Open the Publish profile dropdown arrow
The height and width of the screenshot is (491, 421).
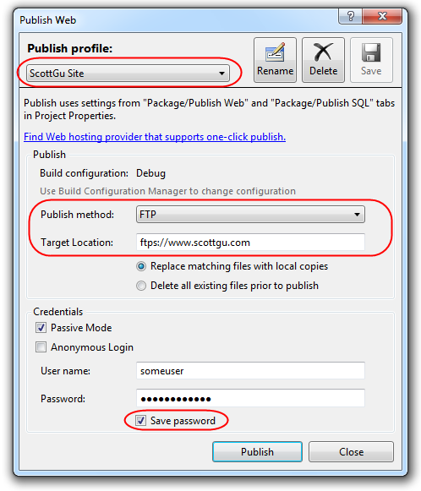(221, 74)
